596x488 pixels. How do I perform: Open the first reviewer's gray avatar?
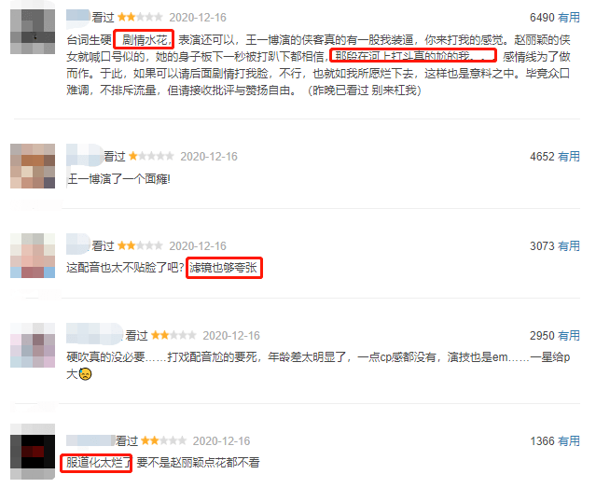pos(33,32)
